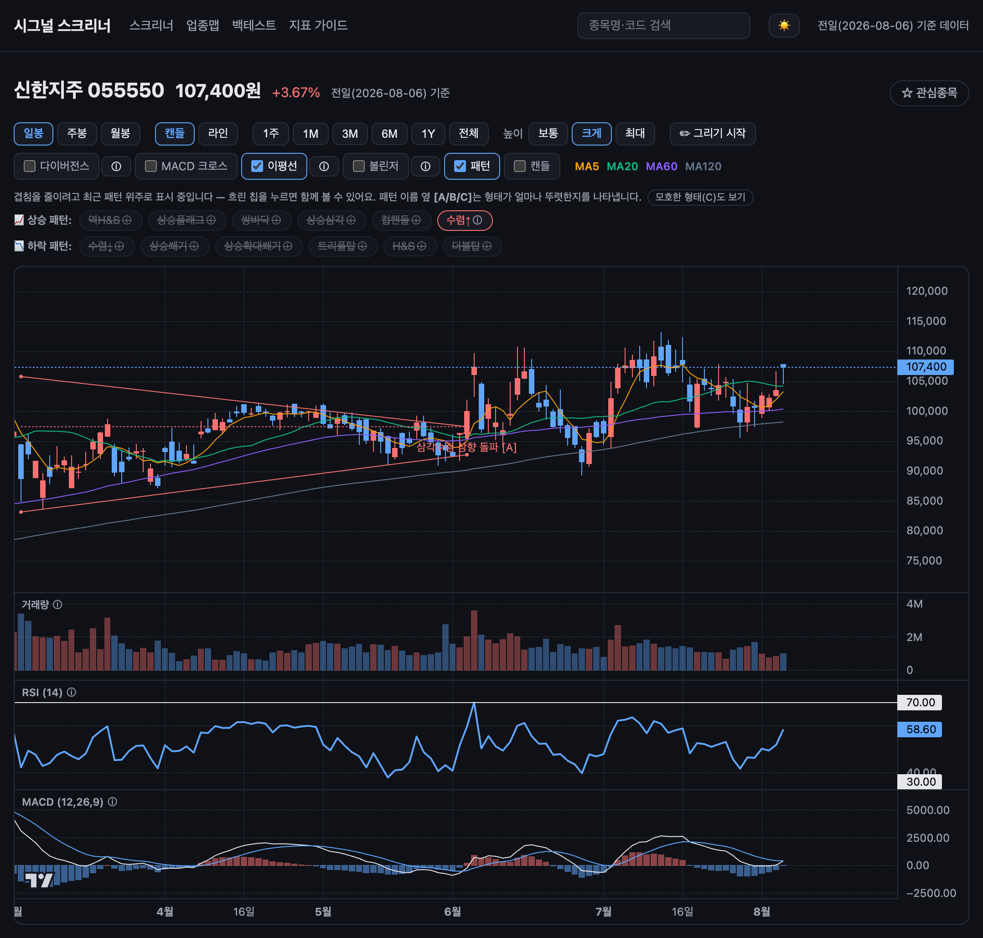Switch chart type to 라인
Screen dimensions: 983x938
point(218,134)
